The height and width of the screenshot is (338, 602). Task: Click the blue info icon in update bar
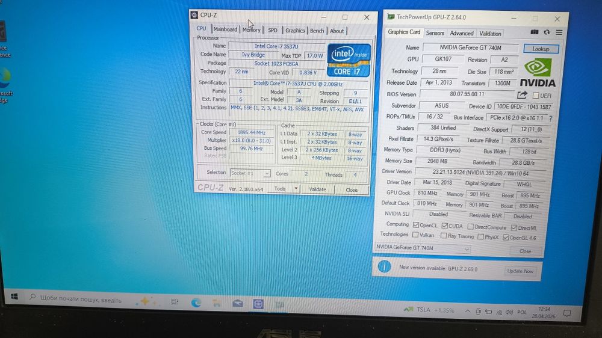(384, 266)
